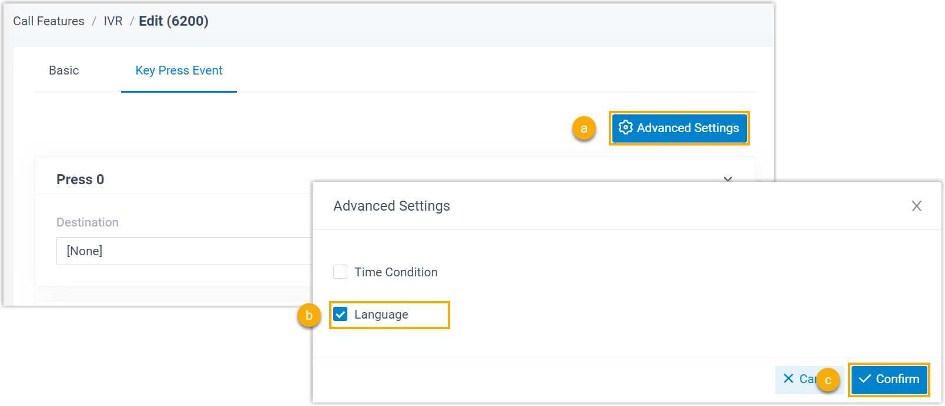Confirm the Advanced Settings changes

tap(889, 380)
